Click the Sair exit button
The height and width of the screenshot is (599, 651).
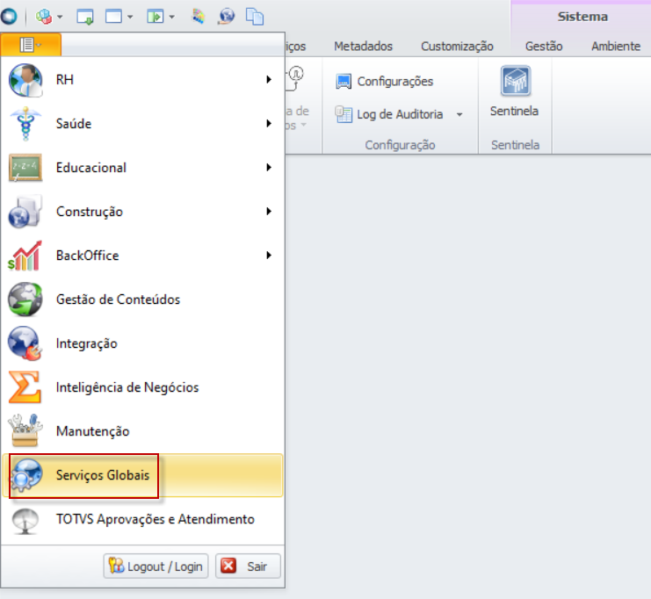point(248,567)
